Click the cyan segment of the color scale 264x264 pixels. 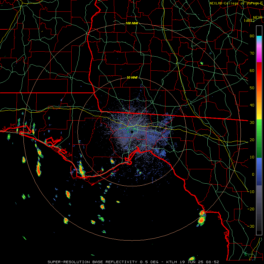click(x=259, y=38)
